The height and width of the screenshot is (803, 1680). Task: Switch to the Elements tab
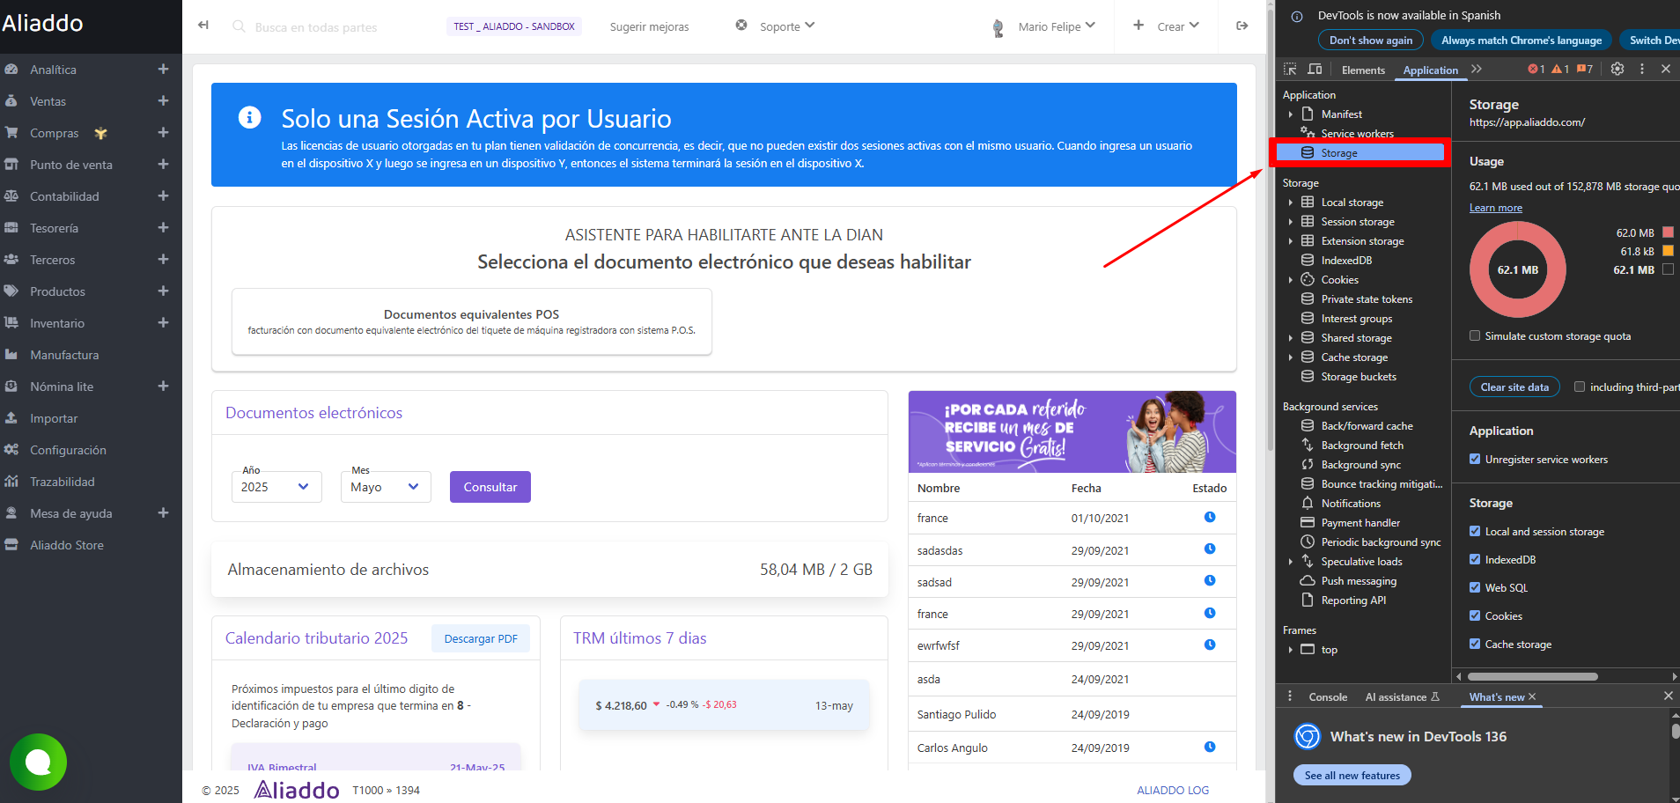(x=1363, y=70)
